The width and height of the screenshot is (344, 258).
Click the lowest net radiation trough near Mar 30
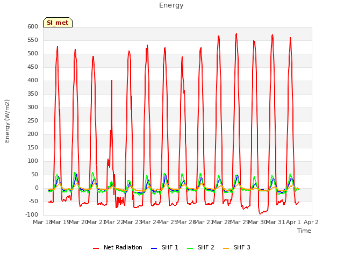click(x=260, y=214)
